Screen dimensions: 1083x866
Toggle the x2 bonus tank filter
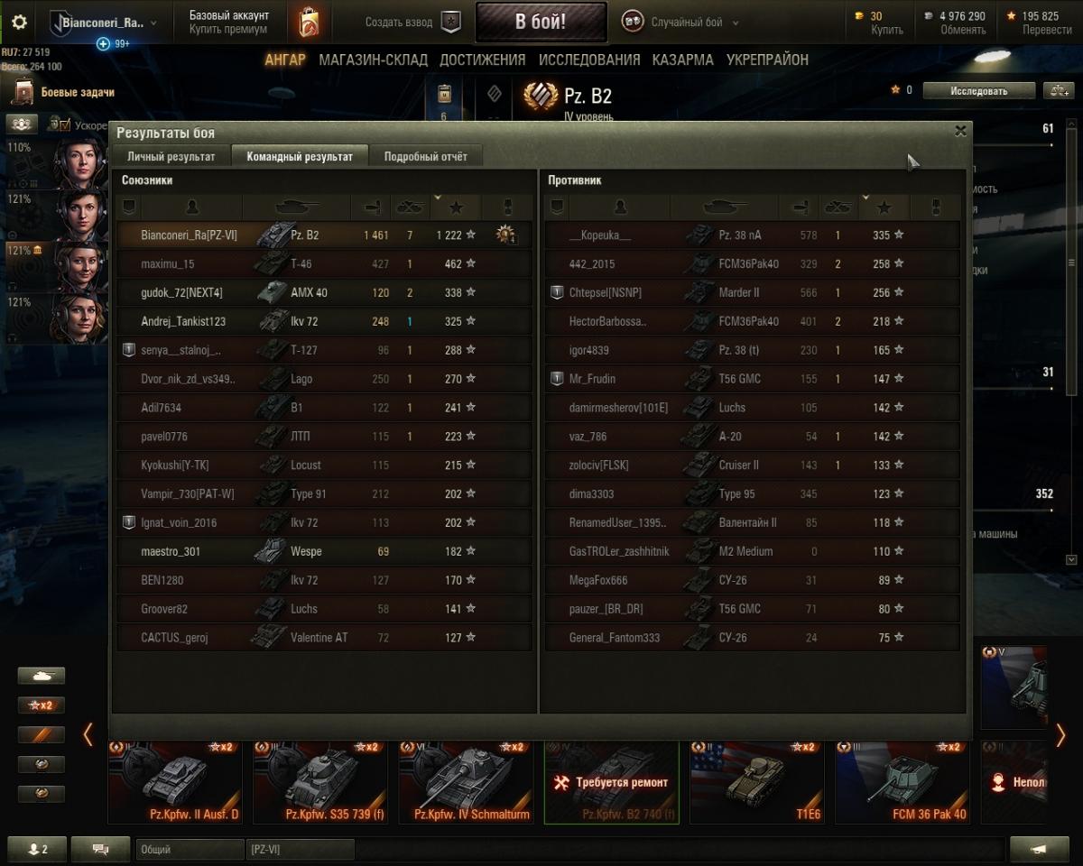(x=42, y=705)
